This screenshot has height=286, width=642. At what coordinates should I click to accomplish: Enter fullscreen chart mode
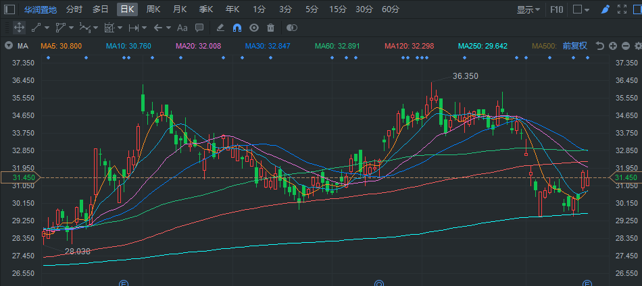(622, 9)
